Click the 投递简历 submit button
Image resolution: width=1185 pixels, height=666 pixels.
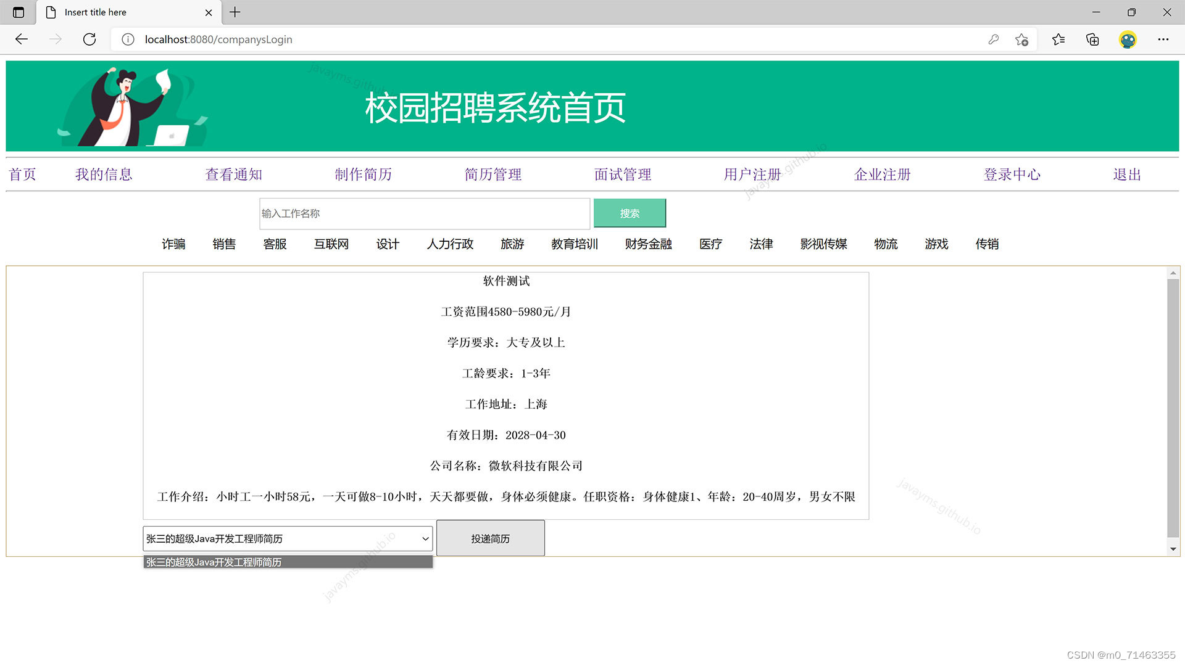point(490,538)
